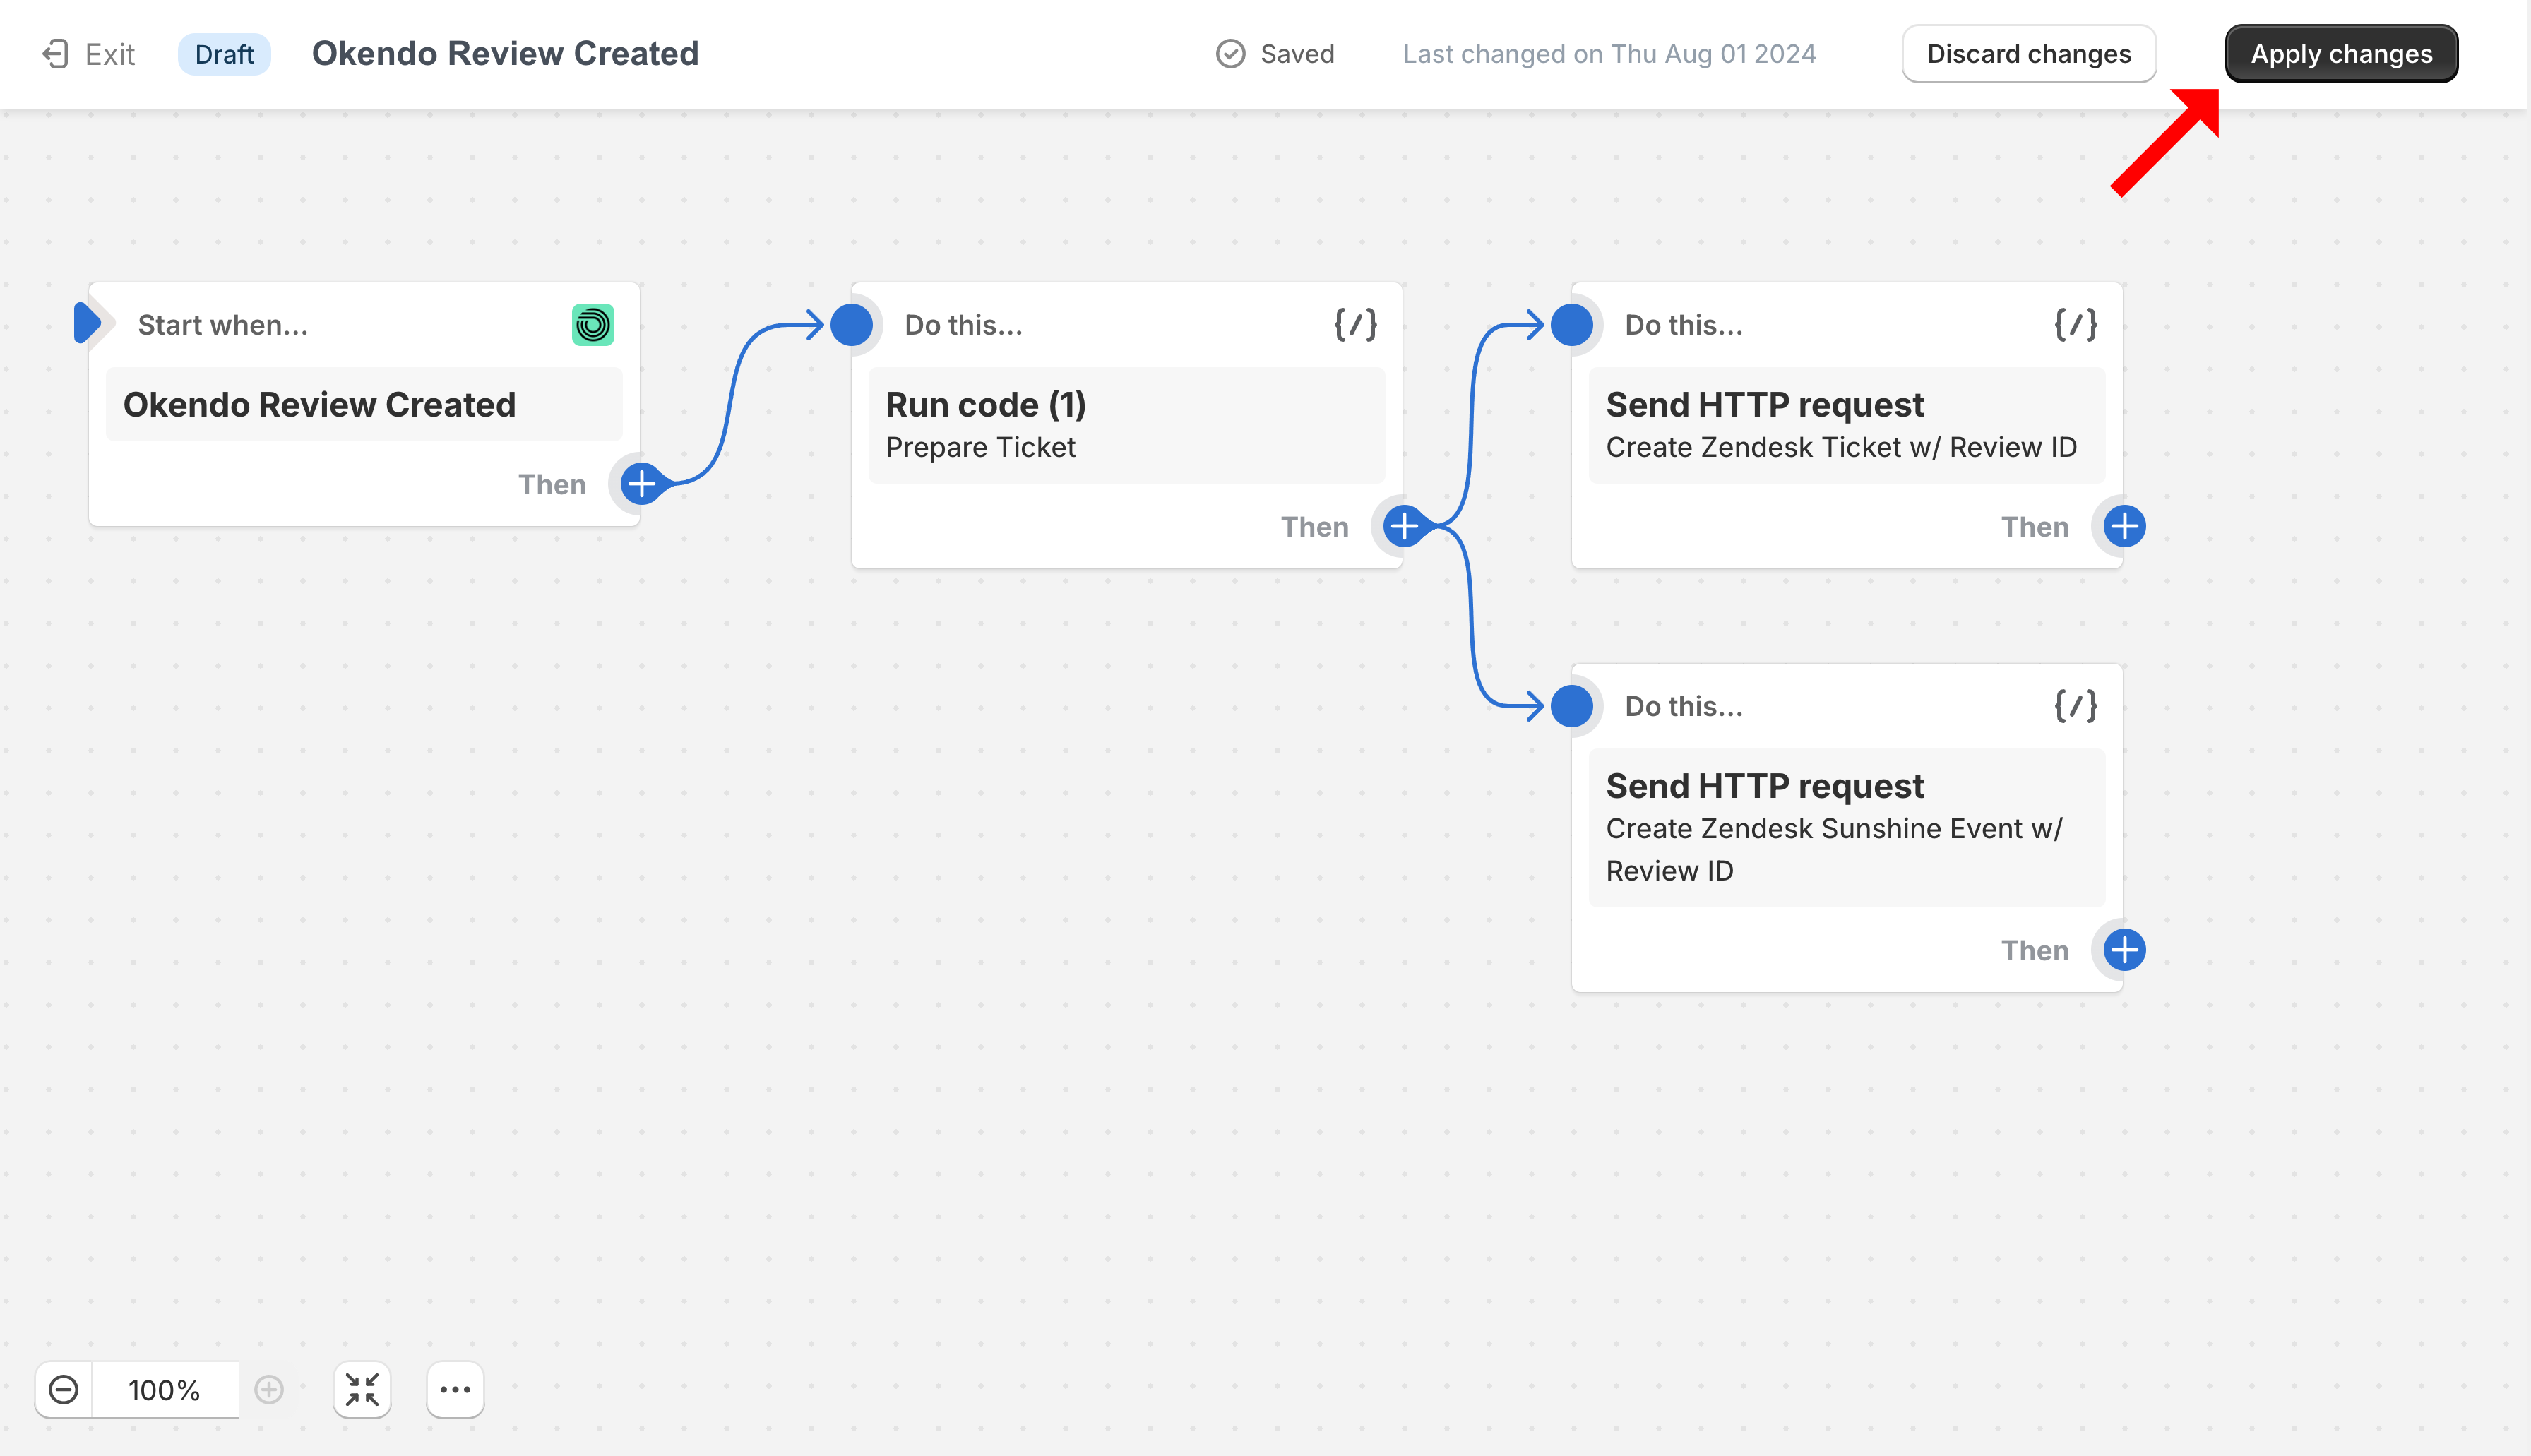The width and height of the screenshot is (2531, 1456).
Task: Click plus after Create Zendesk Ticket step
Action: click(2124, 526)
